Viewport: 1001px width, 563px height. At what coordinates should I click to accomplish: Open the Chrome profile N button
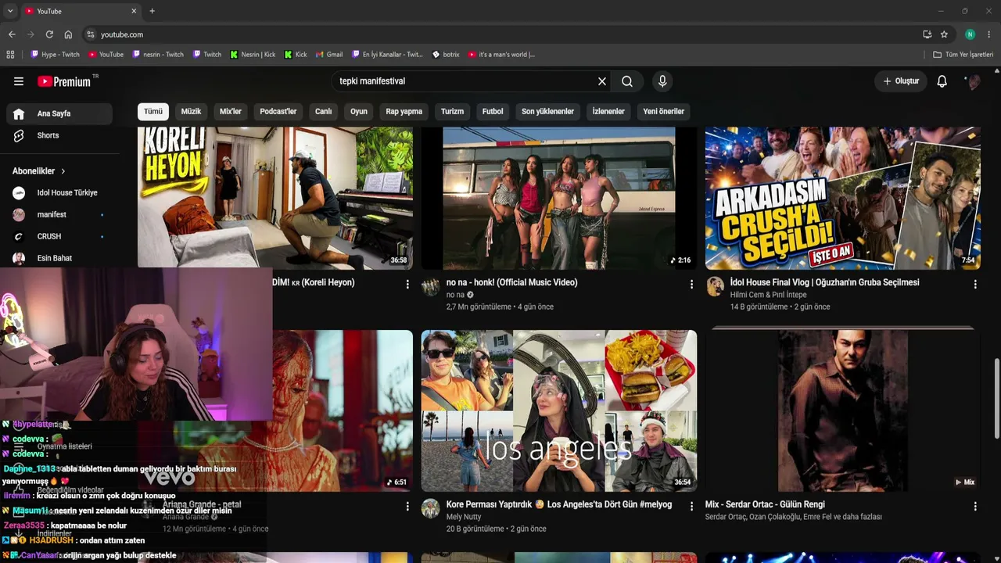970,34
